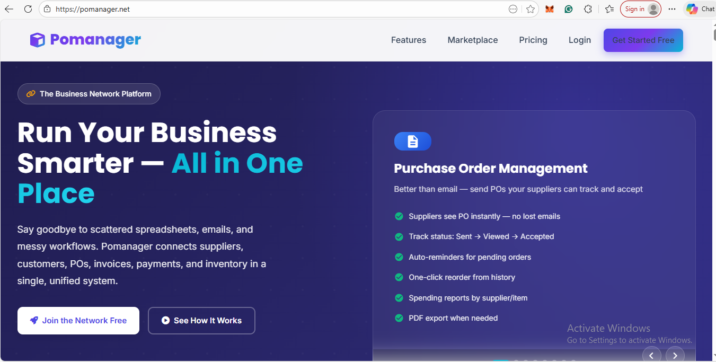Click the play icon in See How It Works

165,321
